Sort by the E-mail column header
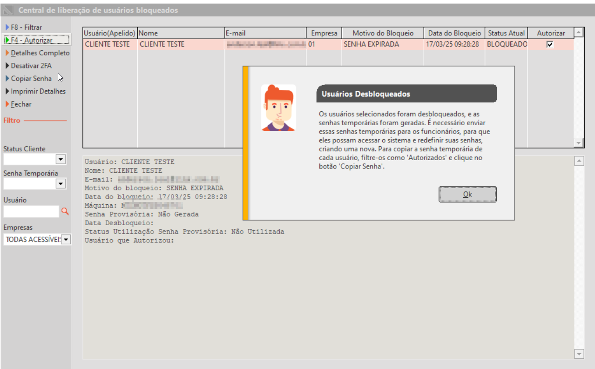 (x=265, y=33)
